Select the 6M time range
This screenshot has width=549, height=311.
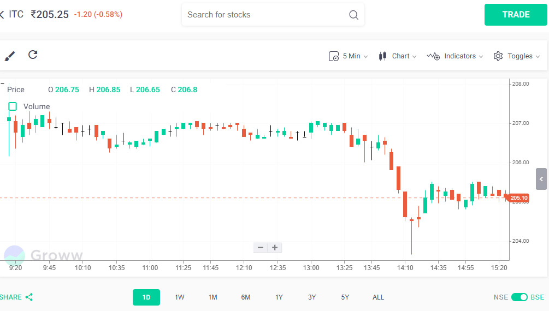point(246,297)
